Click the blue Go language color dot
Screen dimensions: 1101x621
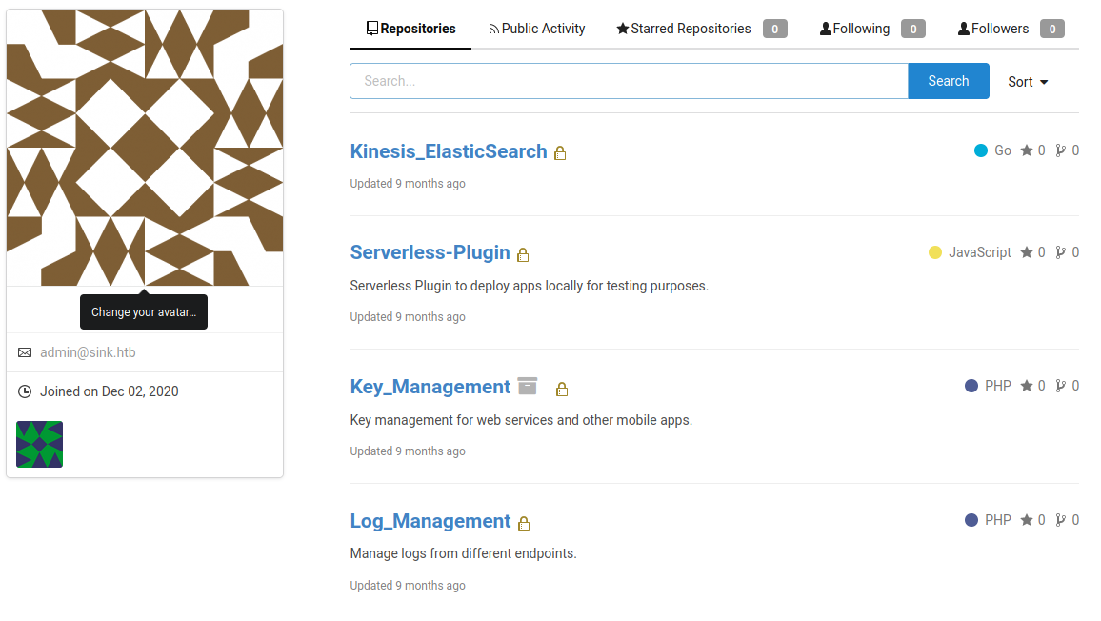[x=981, y=150]
